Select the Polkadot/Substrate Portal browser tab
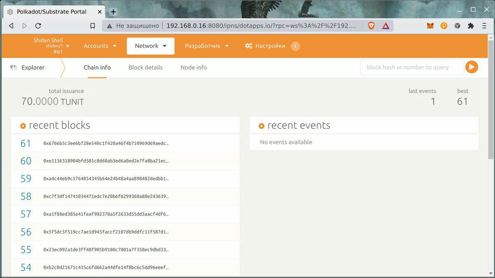The height and width of the screenshot is (278, 495). (54, 12)
